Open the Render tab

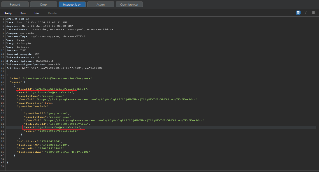pyautogui.click(x=53, y=13)
